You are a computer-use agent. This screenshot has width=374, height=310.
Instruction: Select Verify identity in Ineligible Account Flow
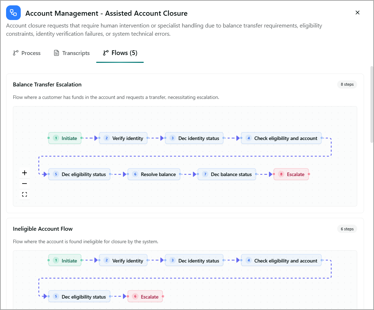(x=123, y=260)
